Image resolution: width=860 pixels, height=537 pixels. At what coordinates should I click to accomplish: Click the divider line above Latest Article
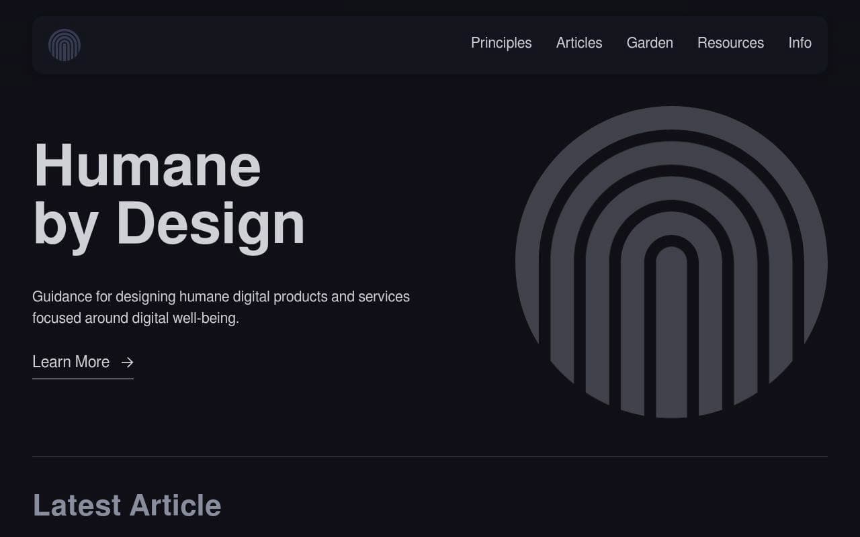pos(430,455)
